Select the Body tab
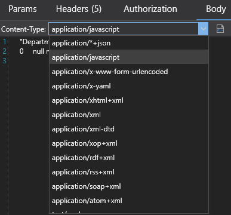The image size is (231, 215). (216, 9)
